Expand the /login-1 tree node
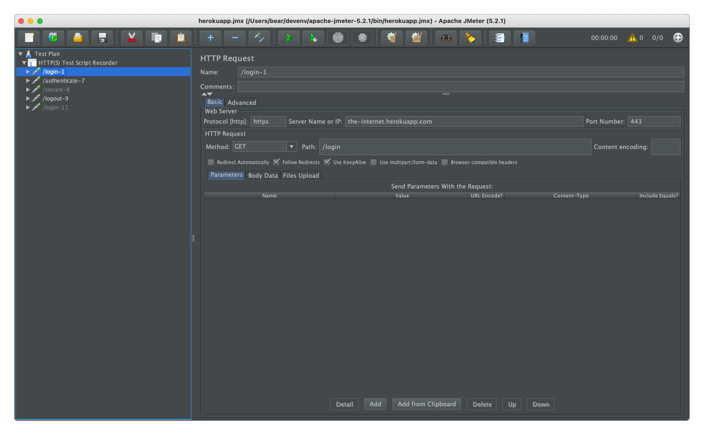The width and height of the screenshot is (704, 435). (28, 71)
